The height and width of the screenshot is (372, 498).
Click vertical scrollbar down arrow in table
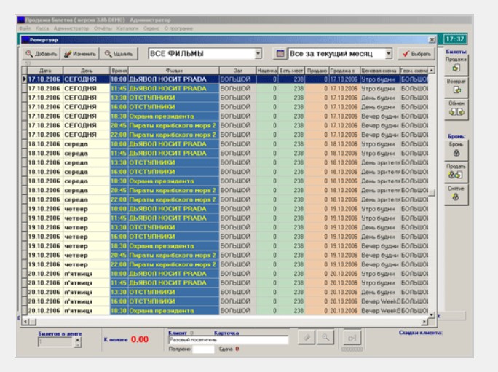point(431,314)
